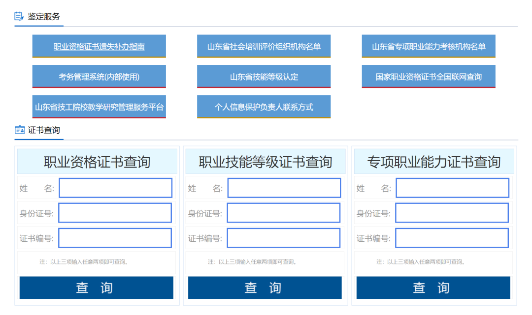
Task: Select the 鉴定服务 section heading
Action: 44,17
